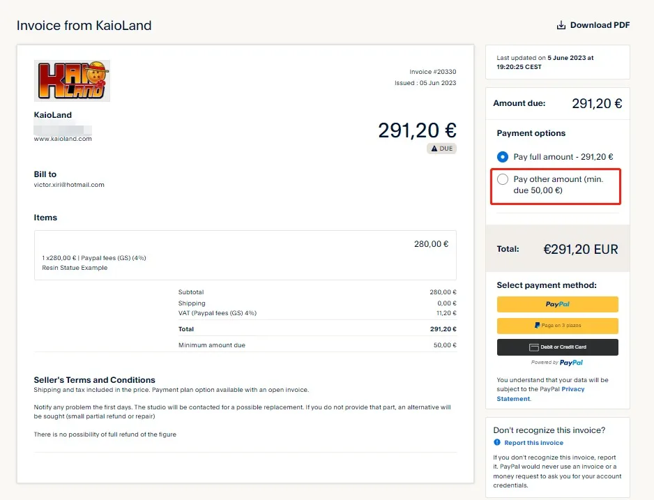This screenshot has width=654, height=500.
Task: Choose Paga en 3 plazos payment
Action: 557,326
